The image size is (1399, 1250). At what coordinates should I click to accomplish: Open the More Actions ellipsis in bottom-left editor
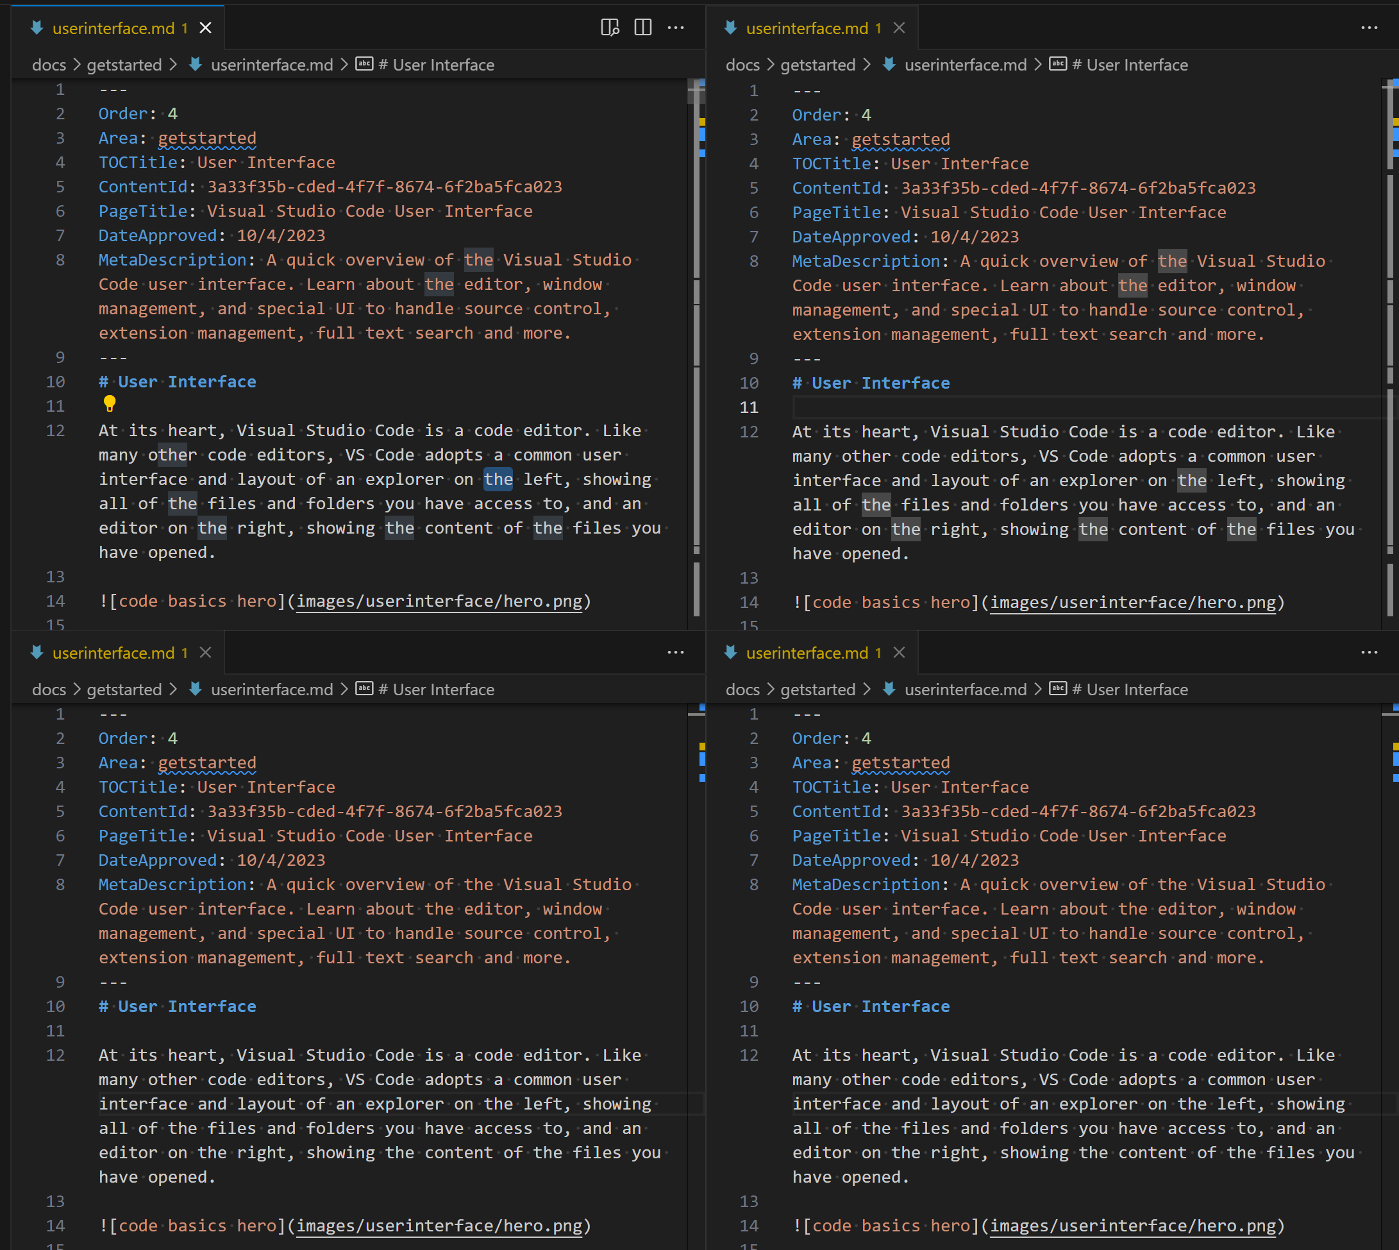coord(676,652)
